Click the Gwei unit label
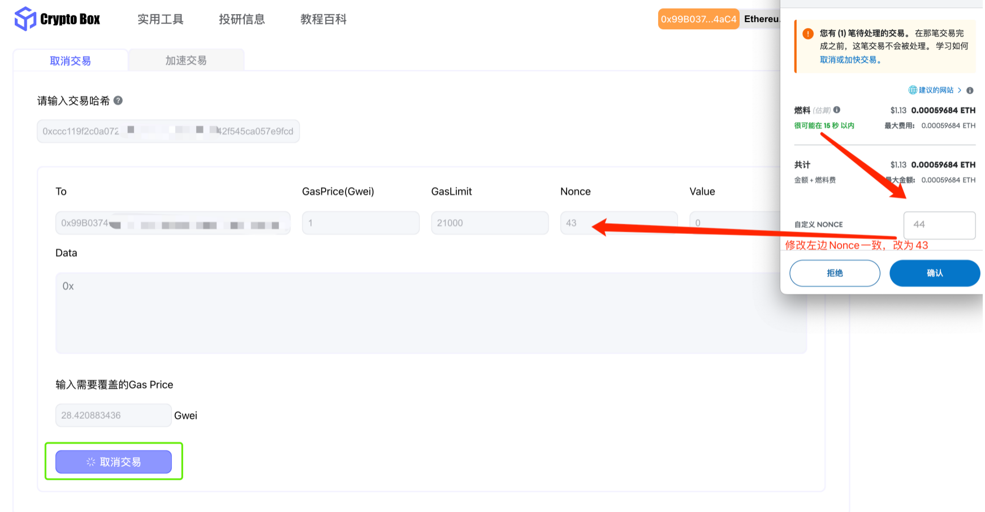This screenshot has height=512, width=985. click(x=185, y=415)
